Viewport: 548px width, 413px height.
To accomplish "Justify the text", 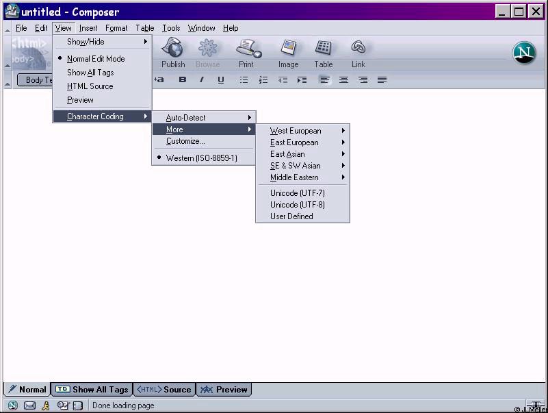I will [x=382, y=80].
